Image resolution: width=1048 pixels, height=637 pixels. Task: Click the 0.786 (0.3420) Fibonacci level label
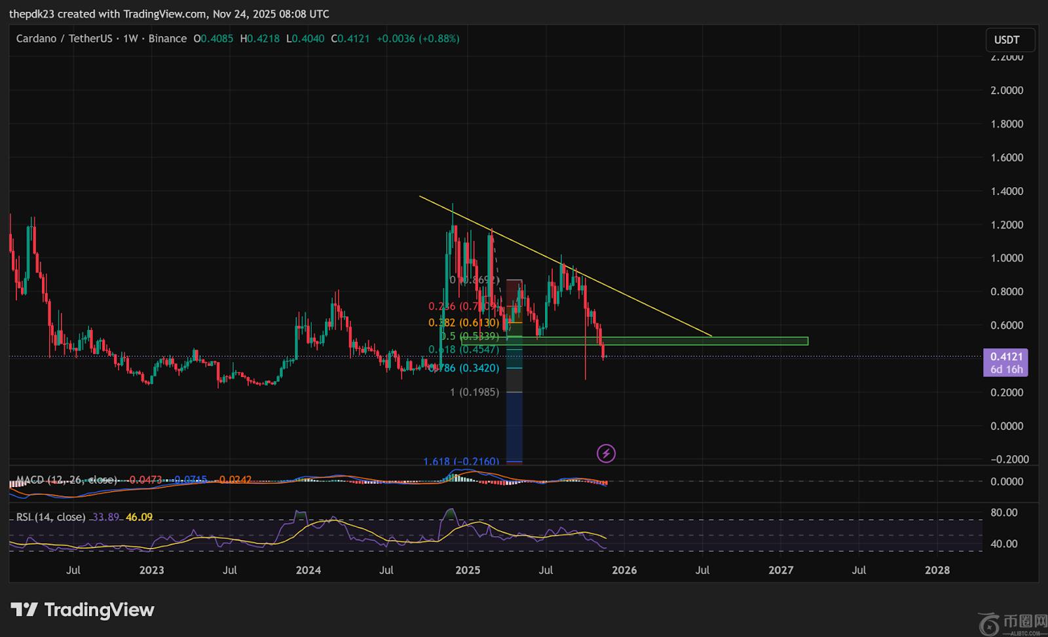coord(465,368)
